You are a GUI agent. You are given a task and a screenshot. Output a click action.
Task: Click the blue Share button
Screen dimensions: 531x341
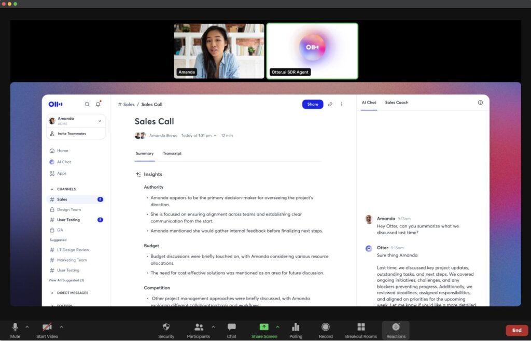point(313,104)
